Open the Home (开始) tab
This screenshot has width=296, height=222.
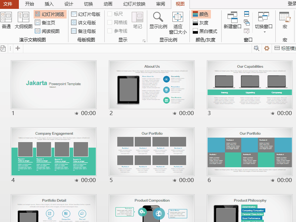pos(30,4)
